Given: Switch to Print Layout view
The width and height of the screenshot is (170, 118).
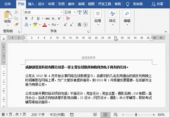Looking at the screenshot, I should (x=105, y=115).
